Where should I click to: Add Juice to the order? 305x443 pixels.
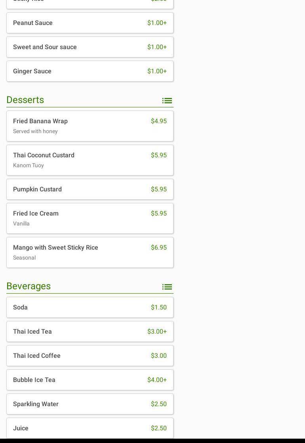click(x=90, y=428)
